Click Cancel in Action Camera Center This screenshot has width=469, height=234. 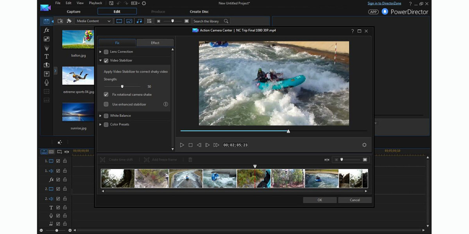coord(355,200)
